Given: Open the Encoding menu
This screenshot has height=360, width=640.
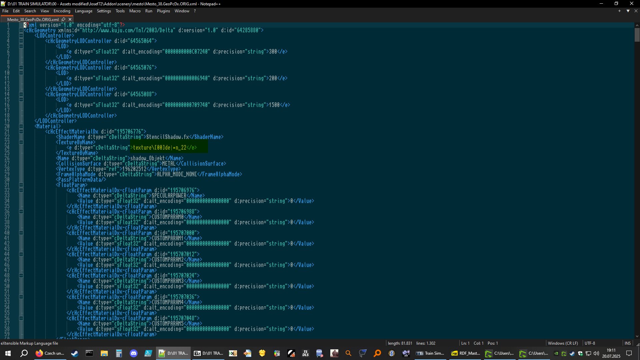Looking at the screenshot, I should point(62,11).
